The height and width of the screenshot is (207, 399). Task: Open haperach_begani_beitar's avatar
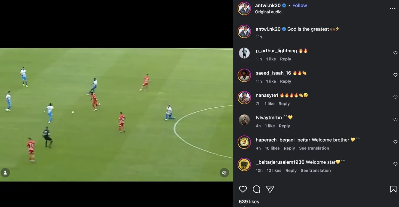244,142
